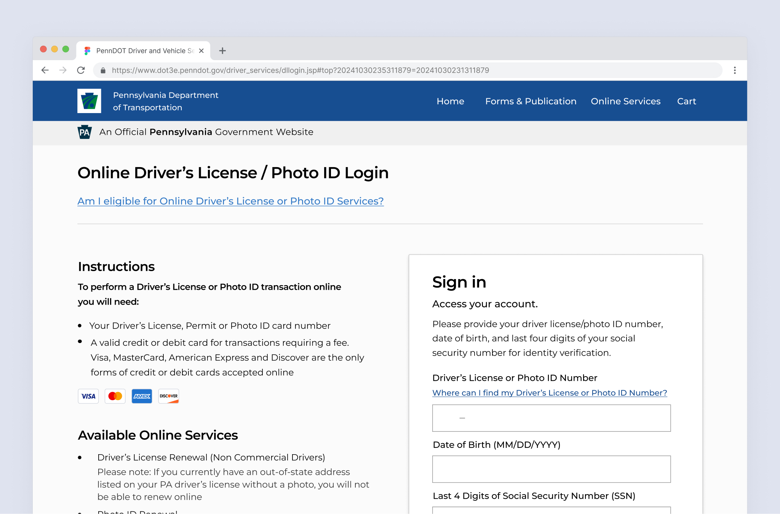Click the Pennsylvania Department of Transportation title
The width and height of the screenshot is (780, 514).
[x=165, y=101]
